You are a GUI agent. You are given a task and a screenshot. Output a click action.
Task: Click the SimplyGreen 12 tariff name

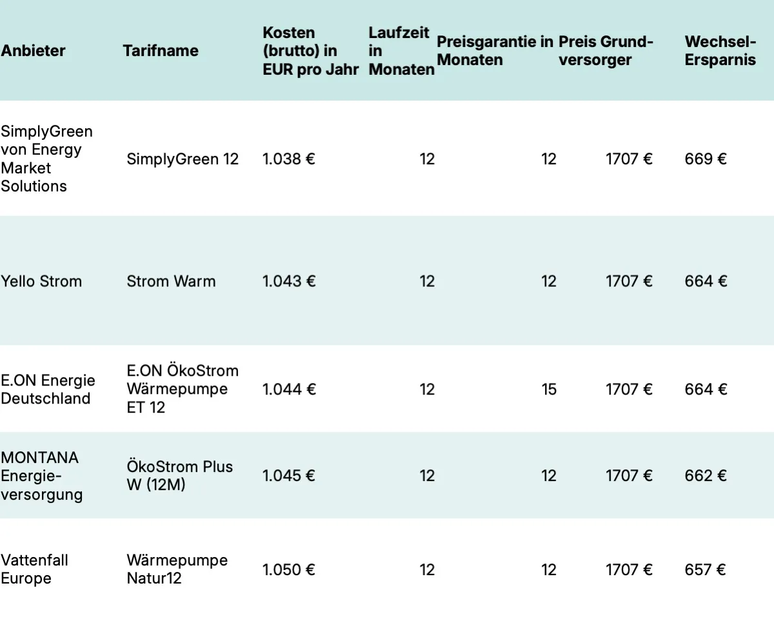coord(183,159)
